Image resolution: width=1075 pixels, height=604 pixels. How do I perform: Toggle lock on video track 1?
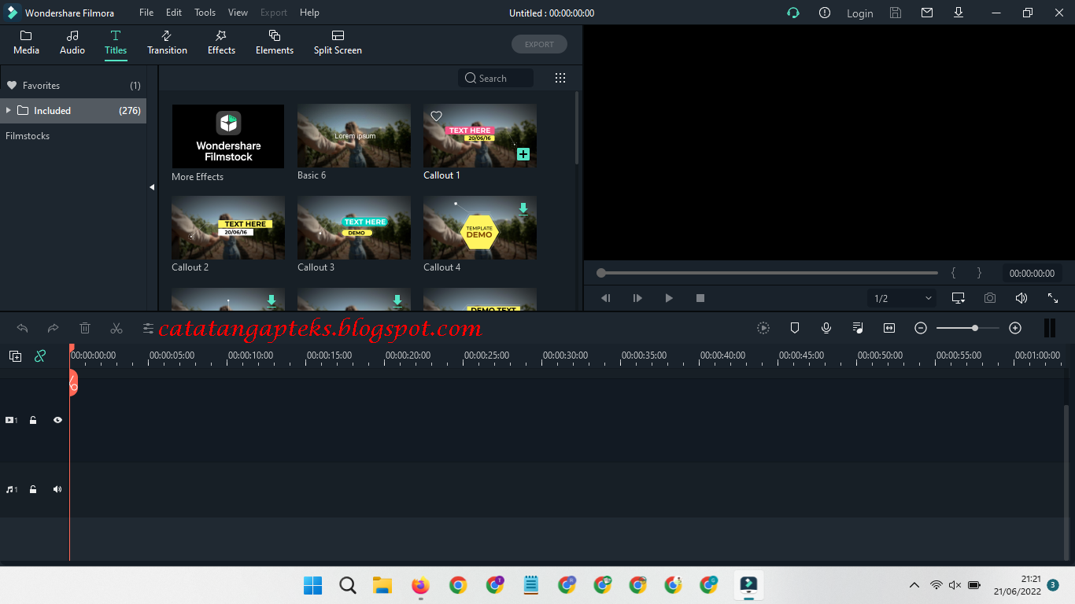pos(33,421)
